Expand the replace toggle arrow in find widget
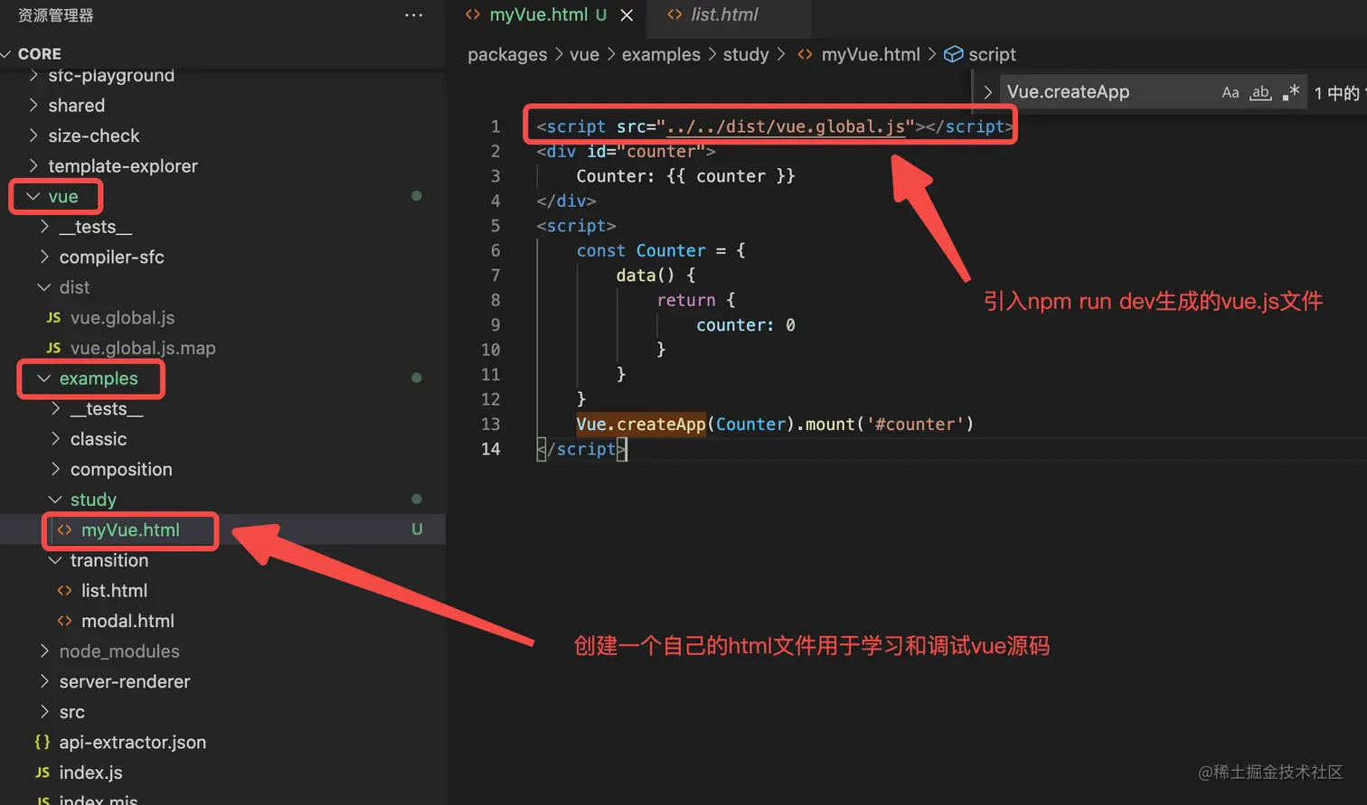This screenshot has width=1367, height=805. 987,92
